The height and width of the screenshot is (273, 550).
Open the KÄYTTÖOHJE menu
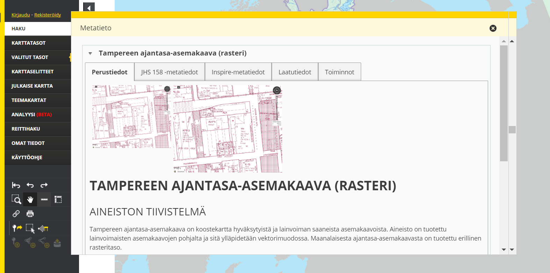coord(38,157)
